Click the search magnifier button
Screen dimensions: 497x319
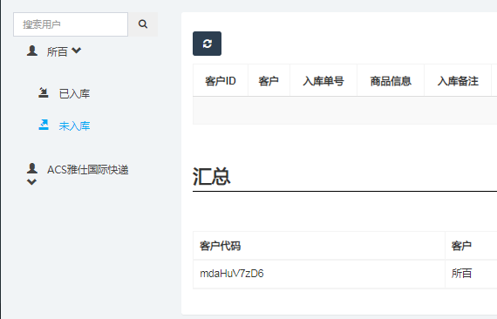click(x=143, y=24)
